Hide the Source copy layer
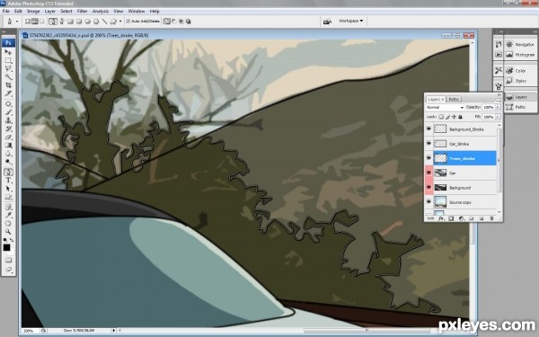The image size is (539, 337). tap(429, 202)
